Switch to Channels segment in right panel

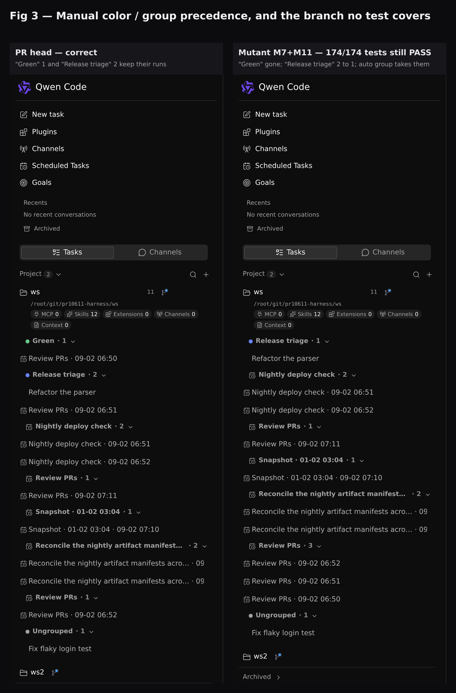pos(383,252)
